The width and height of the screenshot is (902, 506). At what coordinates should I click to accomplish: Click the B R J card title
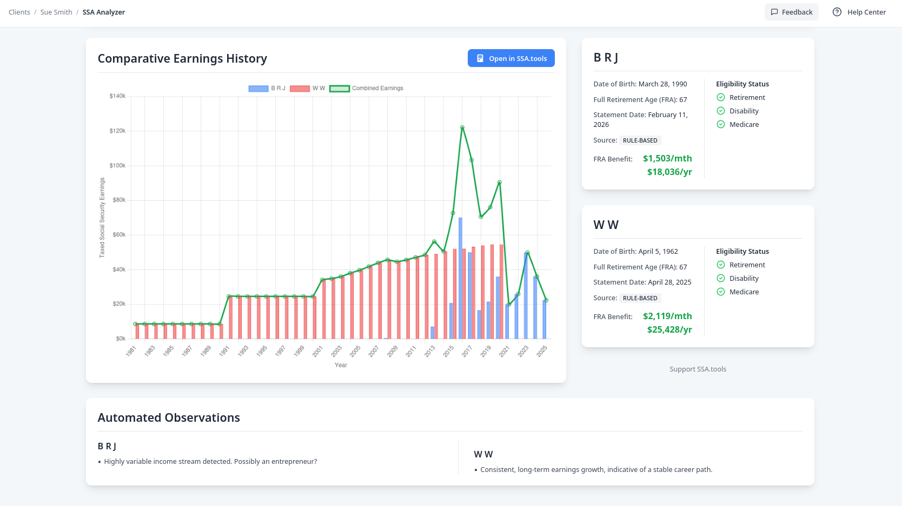pyautogui.click(x=606, y=57)
